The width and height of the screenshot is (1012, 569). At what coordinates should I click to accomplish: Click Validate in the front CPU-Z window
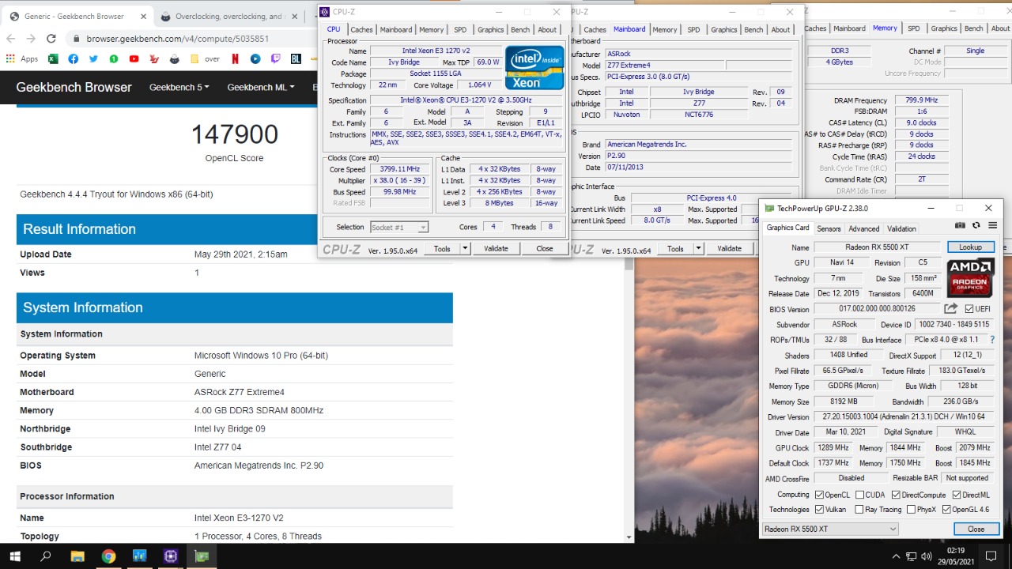coord(496,248)
